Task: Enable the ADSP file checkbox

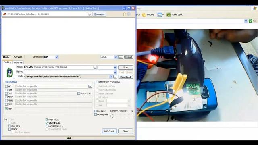Action: 6,97
